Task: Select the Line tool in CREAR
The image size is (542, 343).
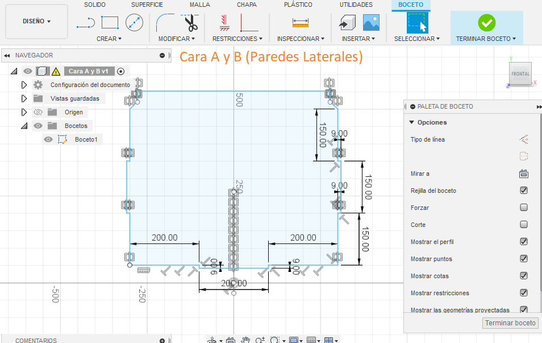Action: click(86, 23)
